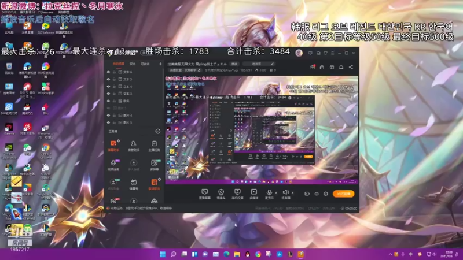Expand the microphone options arrow
The width and height of the screenshot is (463, 260).
[x=276, y=193]
